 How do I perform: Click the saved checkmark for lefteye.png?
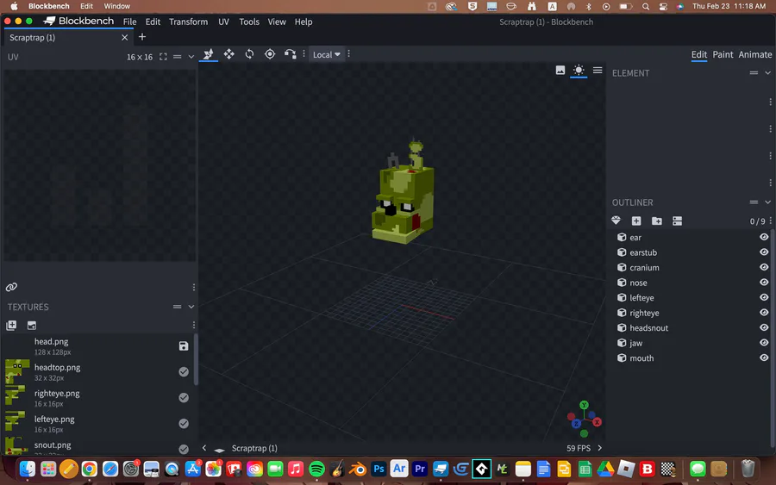[184, 423]
